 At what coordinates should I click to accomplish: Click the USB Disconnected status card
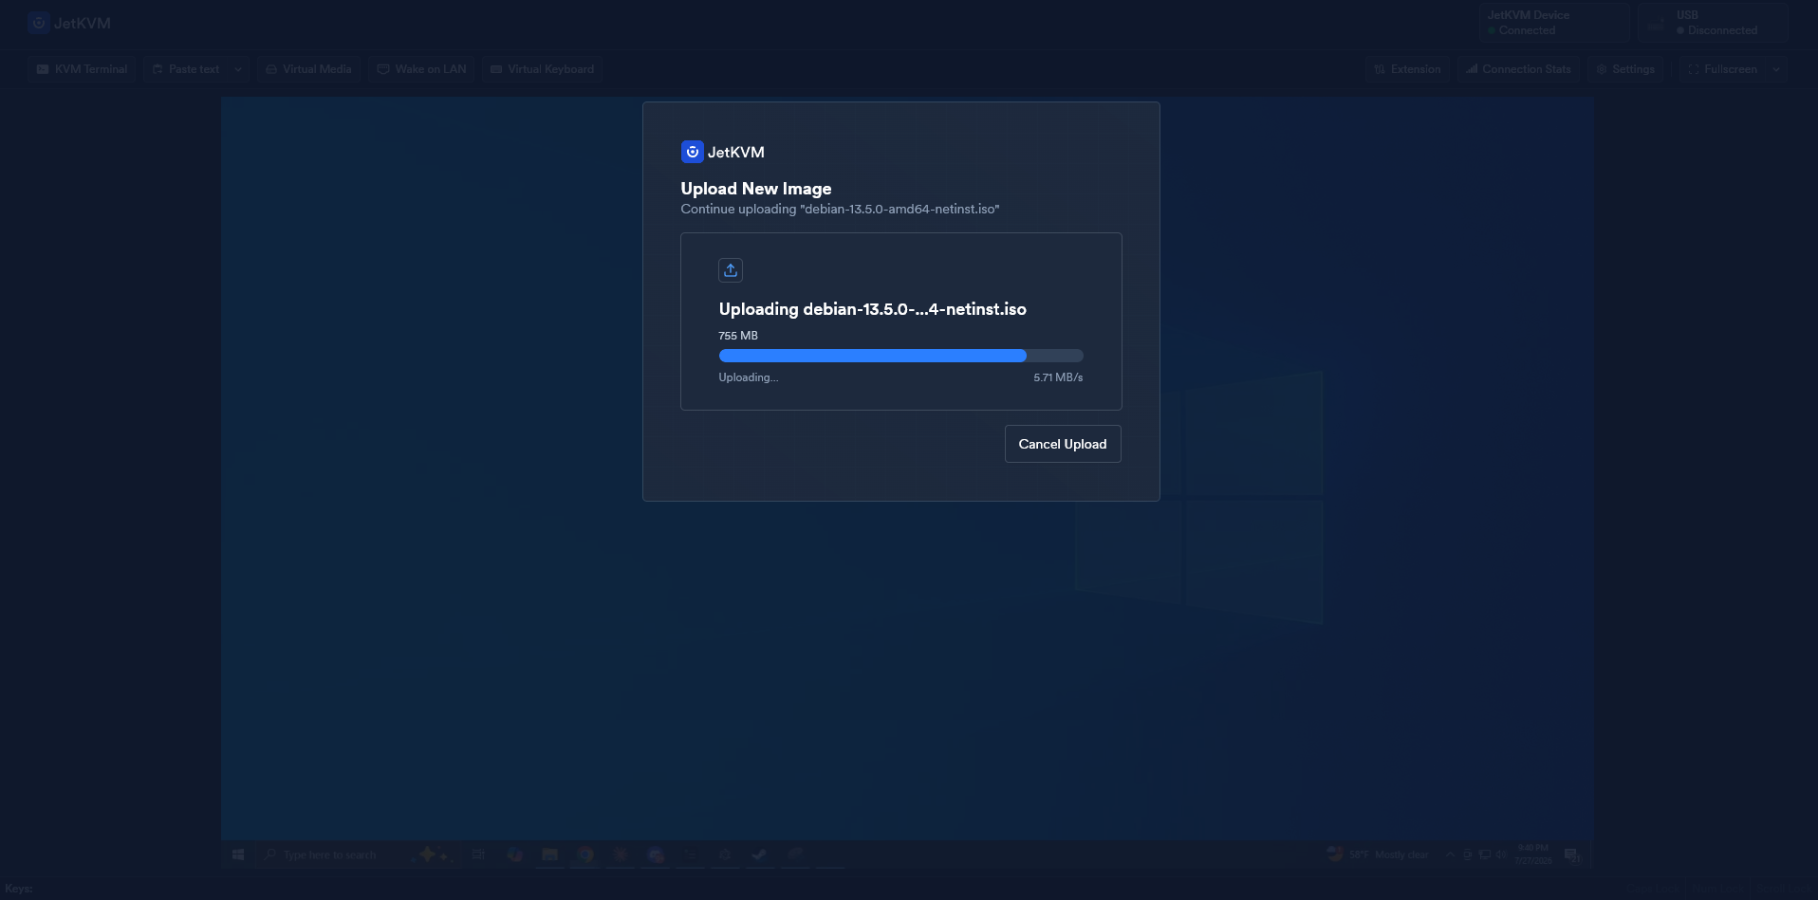click(x=1715, y=23)
